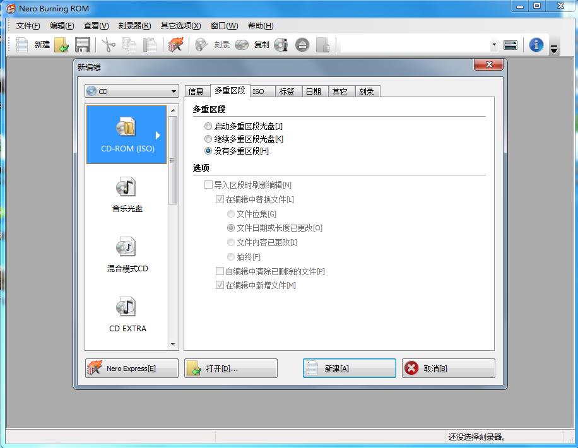578x448 pixels.
Task: Select the 音乐光盘 audio CD type
Action: pyautogui.click(x=127, y=195)
